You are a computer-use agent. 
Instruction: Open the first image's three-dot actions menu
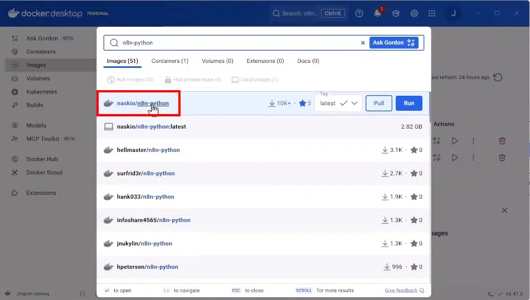[x=473, y=141]
